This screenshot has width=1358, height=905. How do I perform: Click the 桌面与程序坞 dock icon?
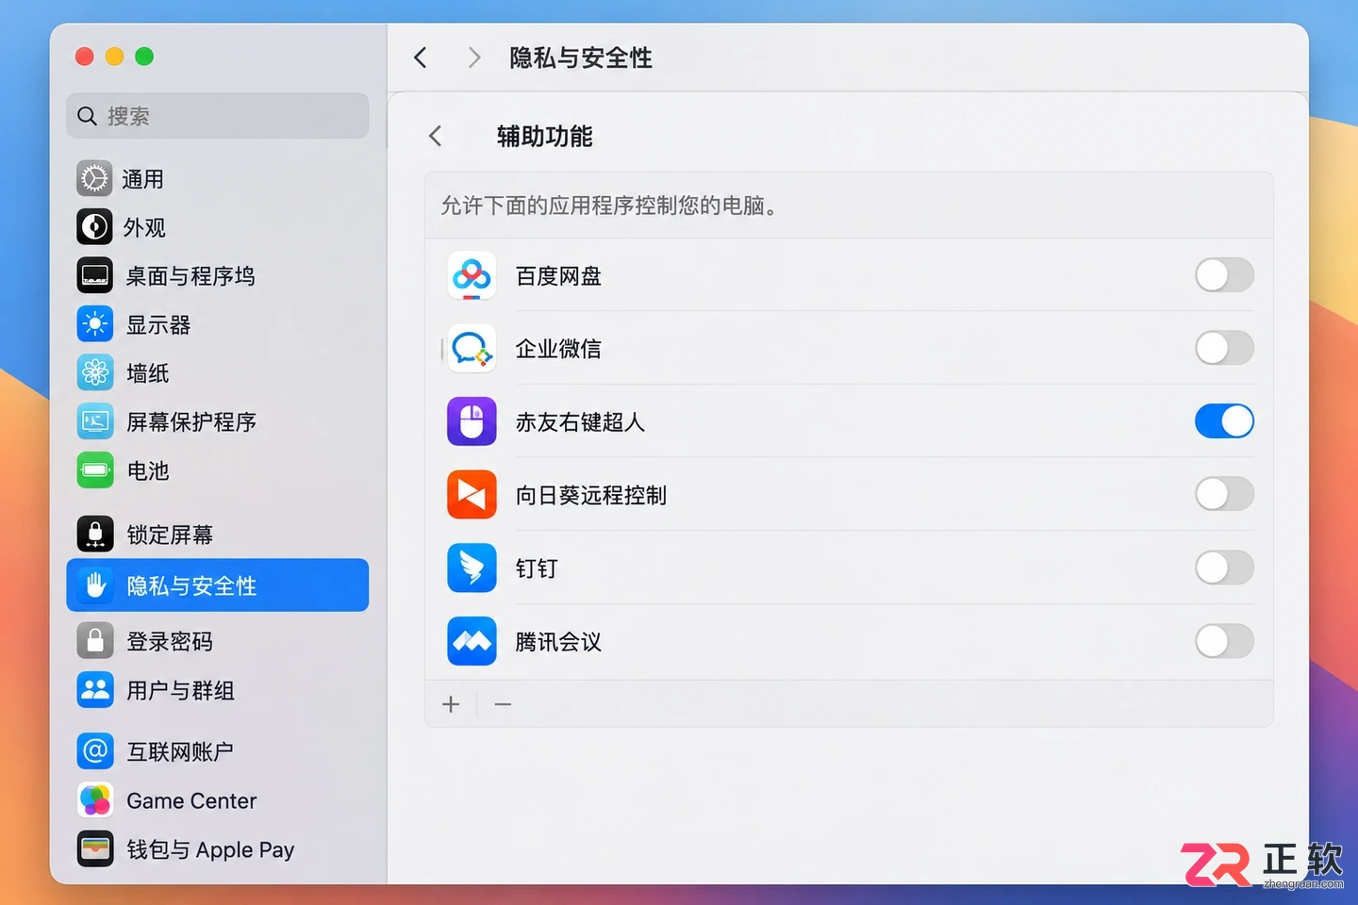point(94,275)
